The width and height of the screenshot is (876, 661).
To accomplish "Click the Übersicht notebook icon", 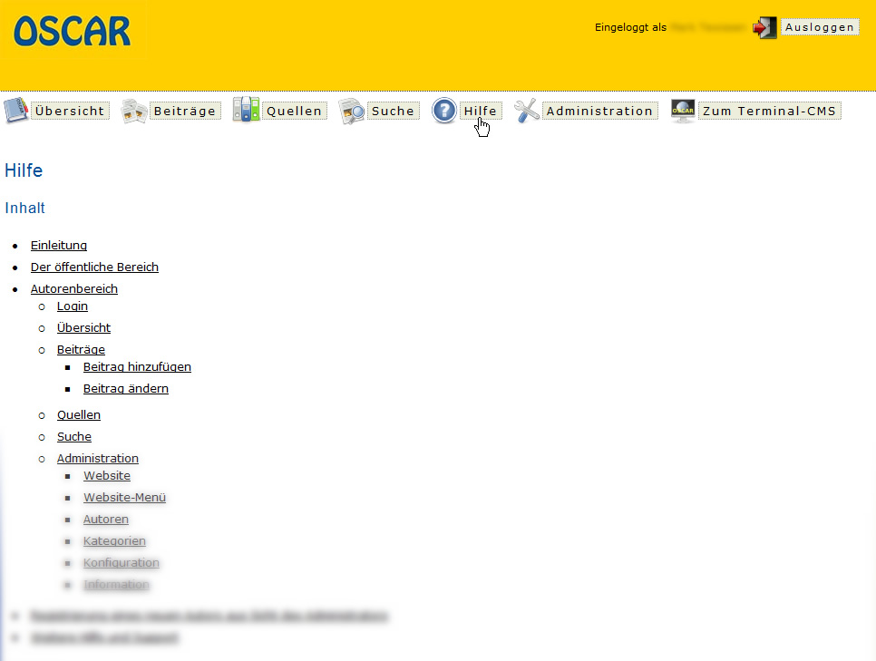I will pos(16,111).
